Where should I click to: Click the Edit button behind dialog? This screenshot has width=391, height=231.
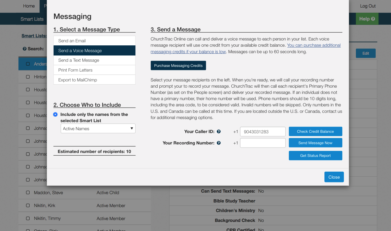coord(366,53)
